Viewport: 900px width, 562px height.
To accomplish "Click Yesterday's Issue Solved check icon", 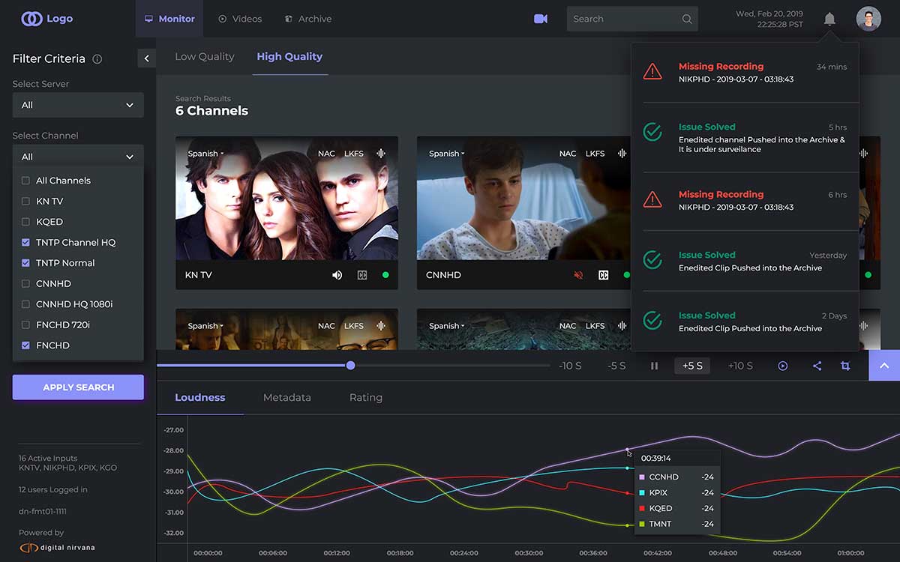I will (x=652, y=260).
